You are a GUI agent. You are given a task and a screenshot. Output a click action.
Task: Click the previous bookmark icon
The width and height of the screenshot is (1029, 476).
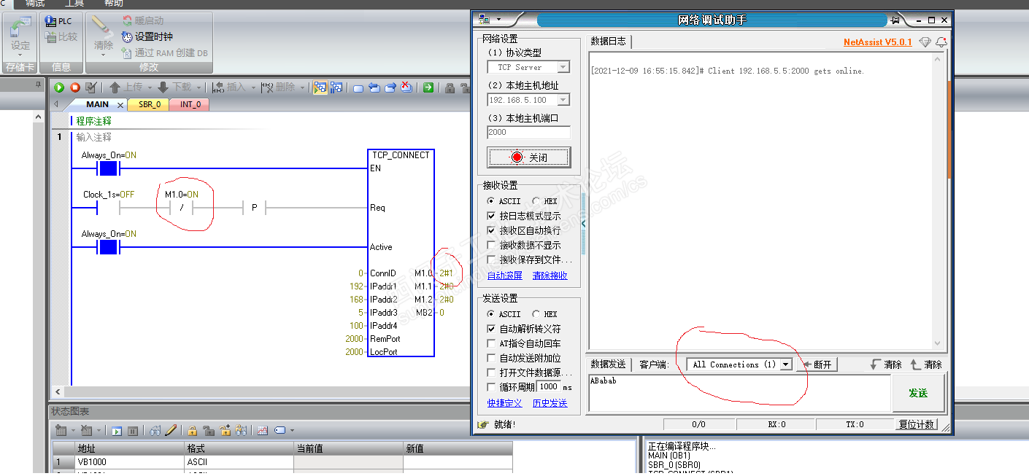click(374, 88)
